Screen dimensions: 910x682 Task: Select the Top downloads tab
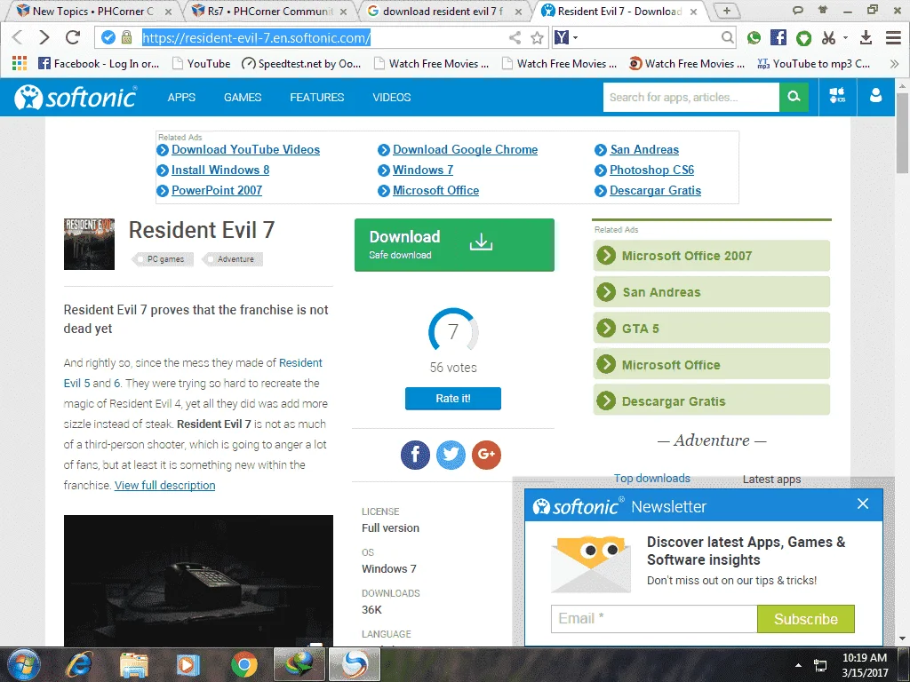(x=651, y=479)
